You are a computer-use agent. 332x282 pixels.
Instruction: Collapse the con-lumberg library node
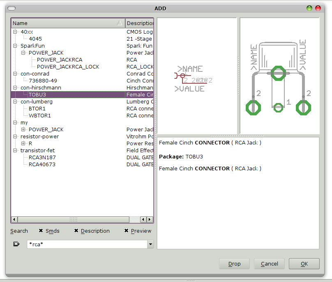pyautogui.click(x=15, y=101)
